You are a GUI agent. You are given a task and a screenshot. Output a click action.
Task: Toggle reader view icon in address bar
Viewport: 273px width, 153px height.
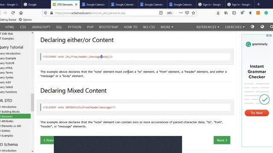[161, 13]
